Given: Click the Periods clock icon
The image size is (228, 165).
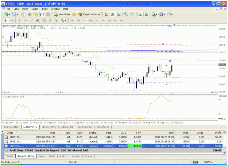Looking at the screenshot, I should (161, 14).
